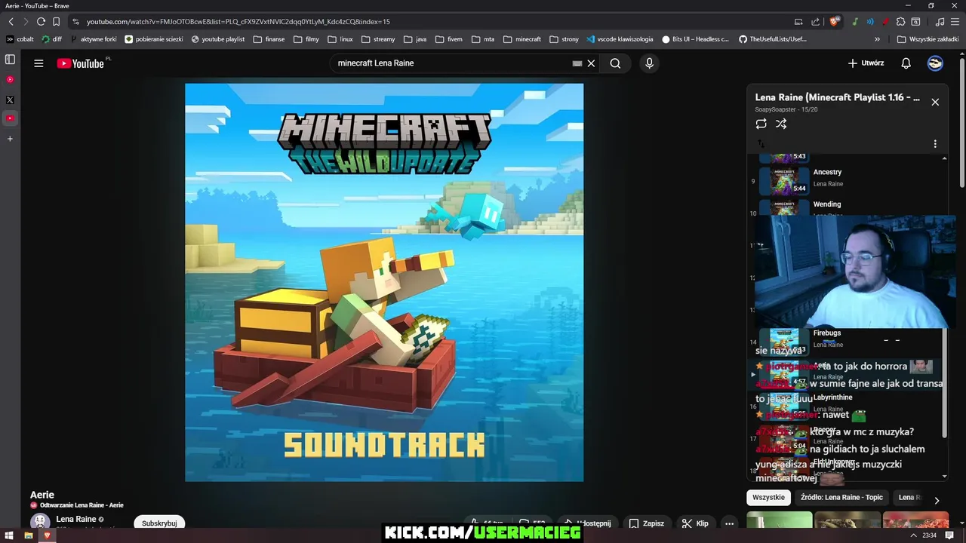Start voice search with the microphone

tap(649, 63)
